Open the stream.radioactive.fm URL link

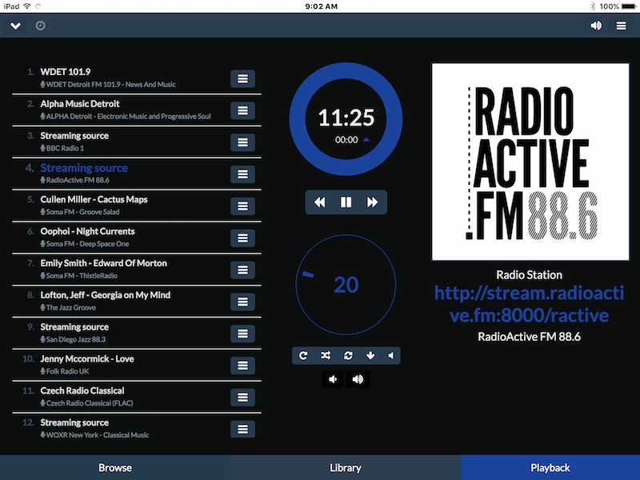coord(529,304)
